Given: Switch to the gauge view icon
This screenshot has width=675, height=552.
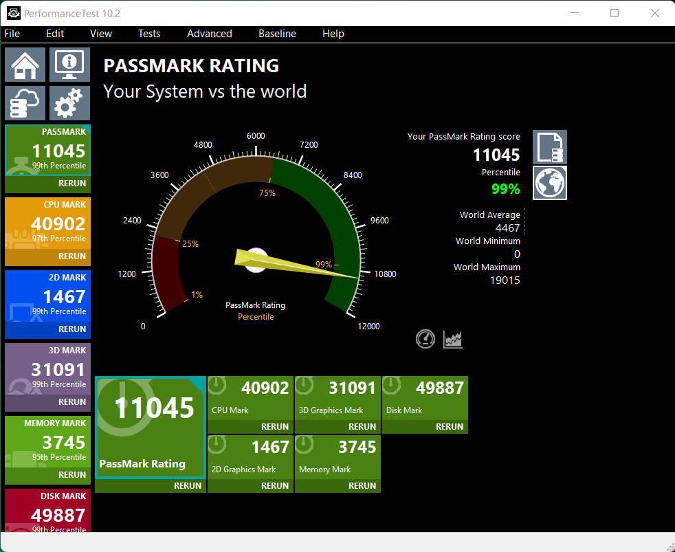Looking at the screenshot, I should point(425,338).
